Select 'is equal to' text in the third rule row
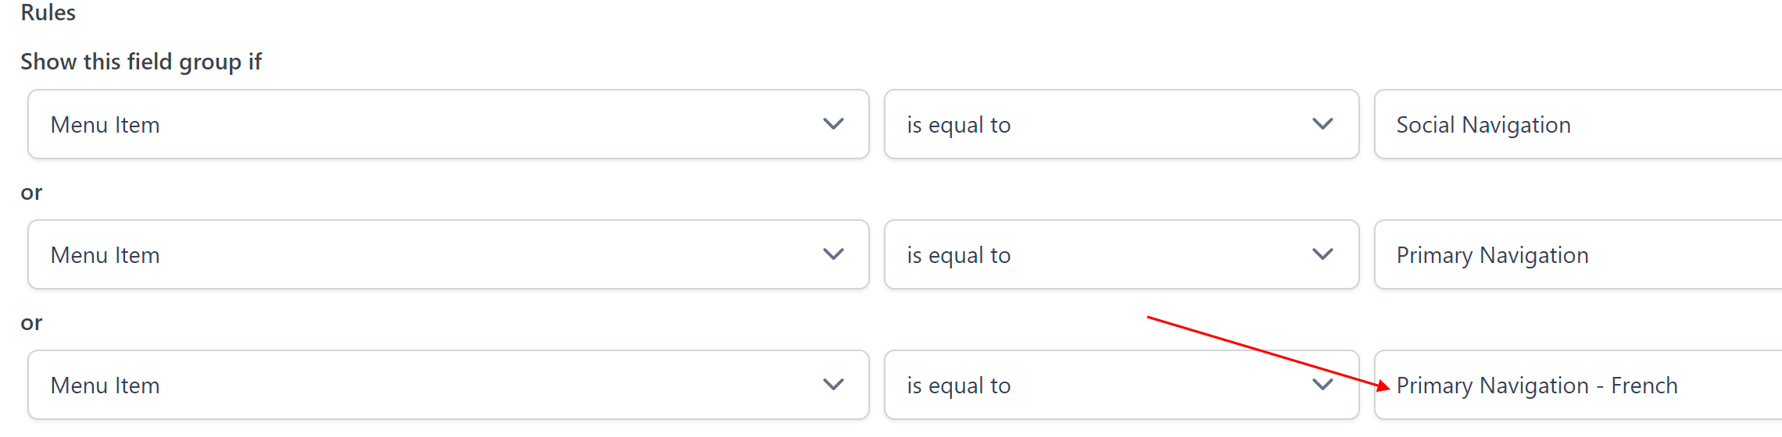The width and height of the screenshot is (1782, 437). 958,385
